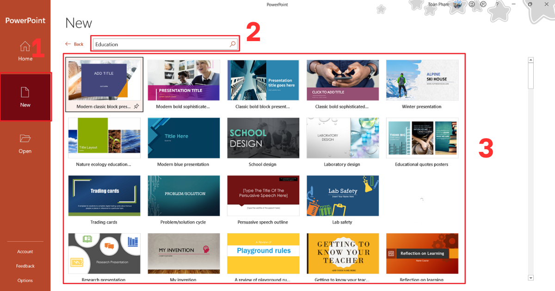Select the New document sidebar item
555x291 pixels.
(25, 97)
